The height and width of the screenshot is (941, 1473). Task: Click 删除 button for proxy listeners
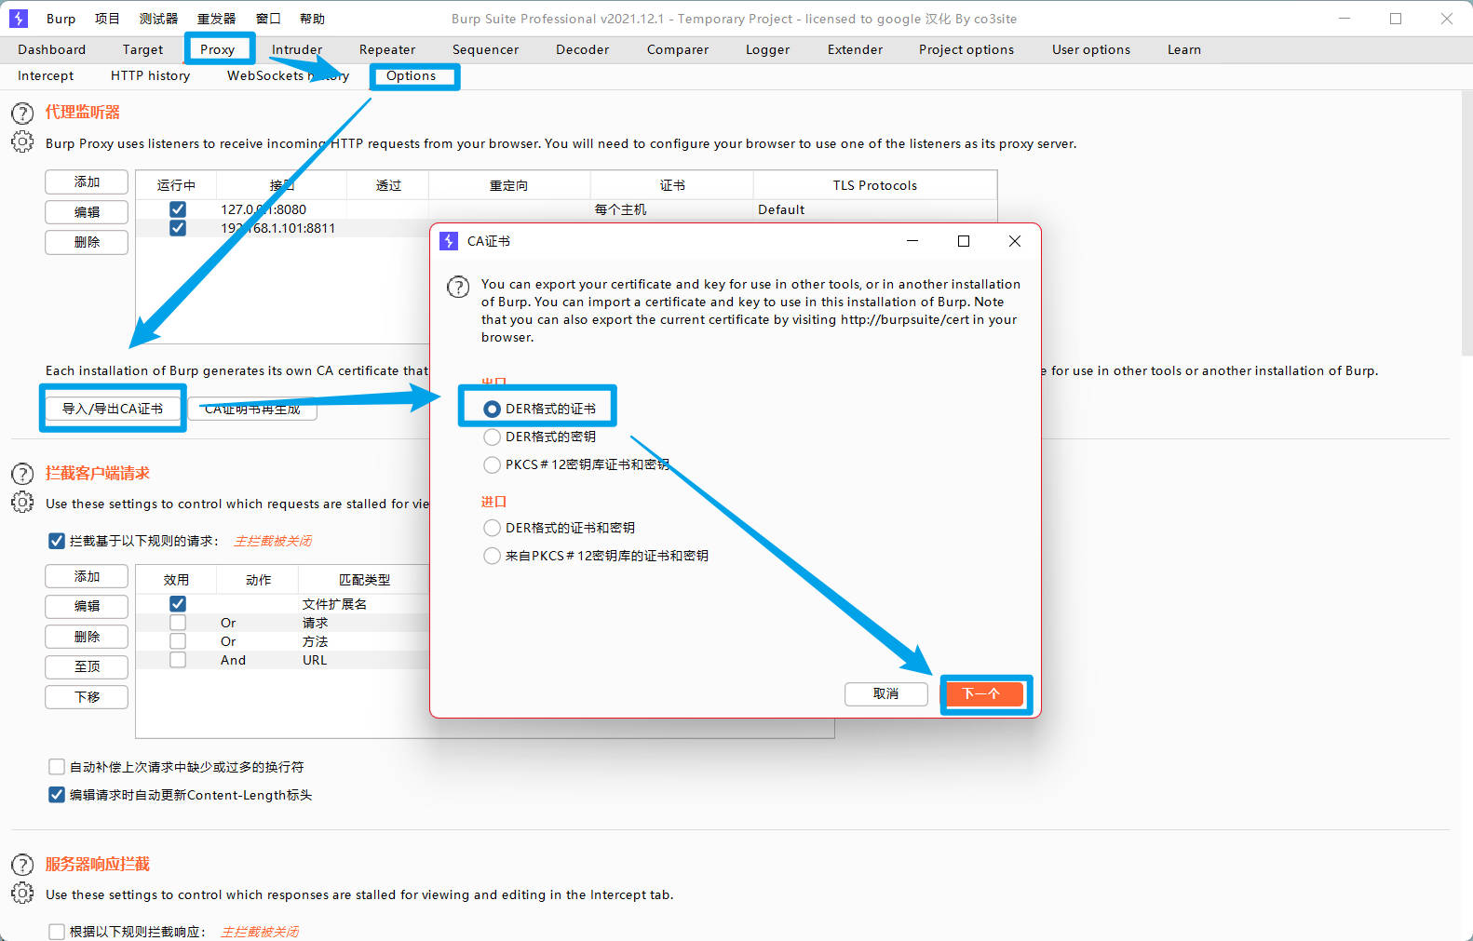pos(87,242)
